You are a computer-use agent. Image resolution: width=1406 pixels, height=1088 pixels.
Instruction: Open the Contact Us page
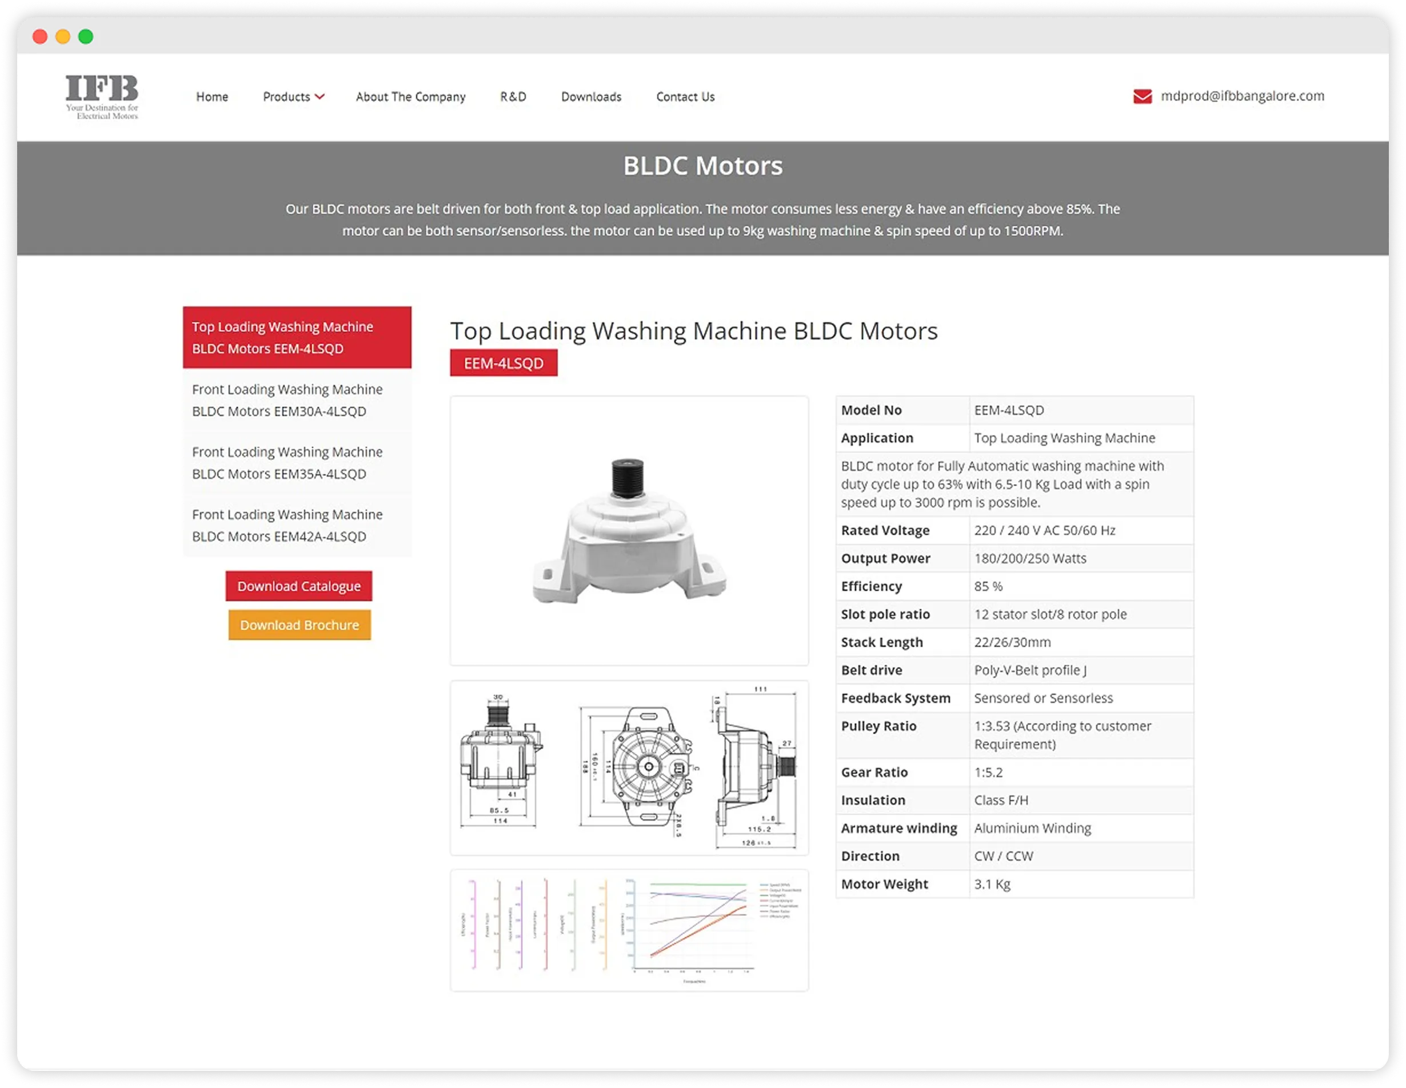685,97
